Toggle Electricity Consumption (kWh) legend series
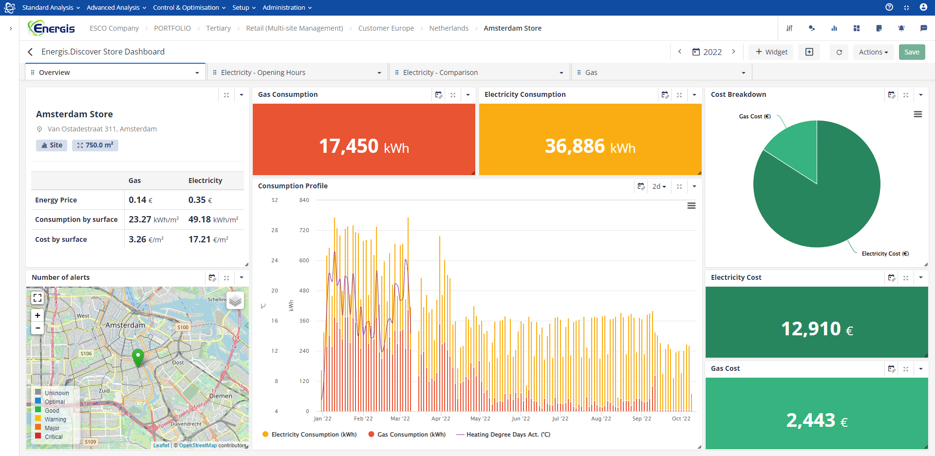Image resolution: width=935 pixels, height=456 pixels. click(309, 435)
